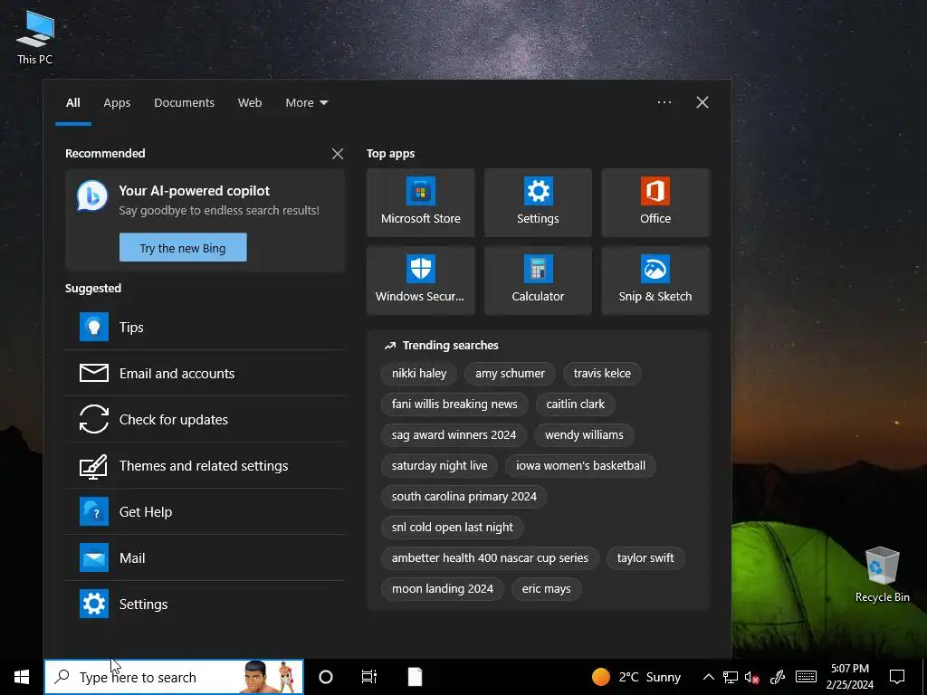Open Microsoft Store from Top apps
Viewport: 927px width, 695px height.
(x=420, y=203)
